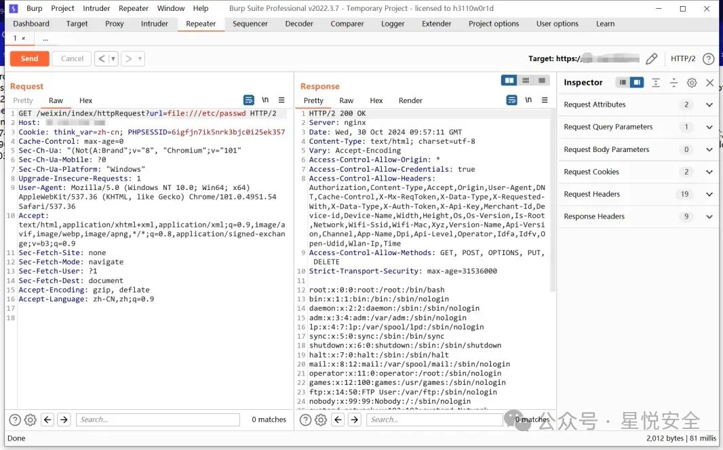The height and width of the screenshot is (450, 723).
Task: Open forward history dropdown arrow
Action: coord(140,58)
